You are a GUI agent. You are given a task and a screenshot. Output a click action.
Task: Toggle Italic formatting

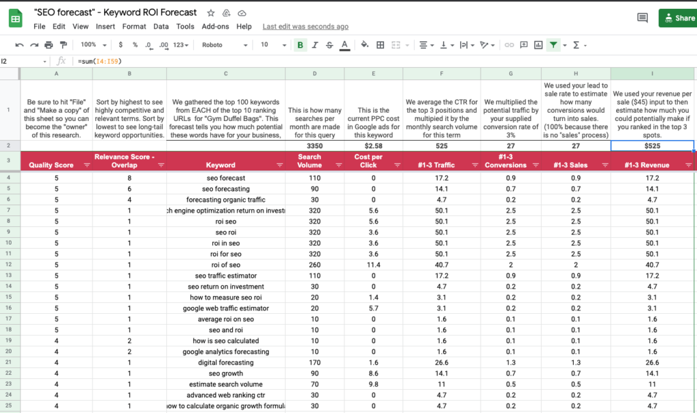[x=314, y=45]
